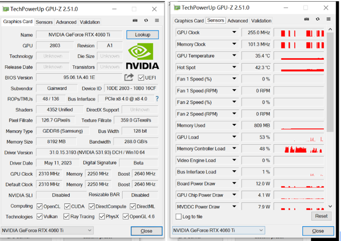
Task: Open the Memory Clock sensor dropdown
Action: [x=234, y=44]
